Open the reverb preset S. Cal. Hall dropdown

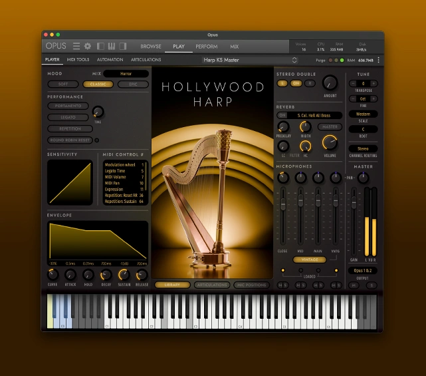point(314,115)
